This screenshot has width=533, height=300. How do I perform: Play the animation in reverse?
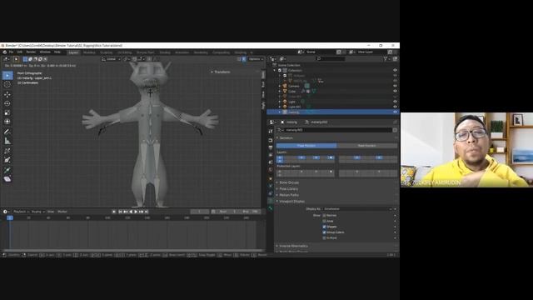pos(131,212)
